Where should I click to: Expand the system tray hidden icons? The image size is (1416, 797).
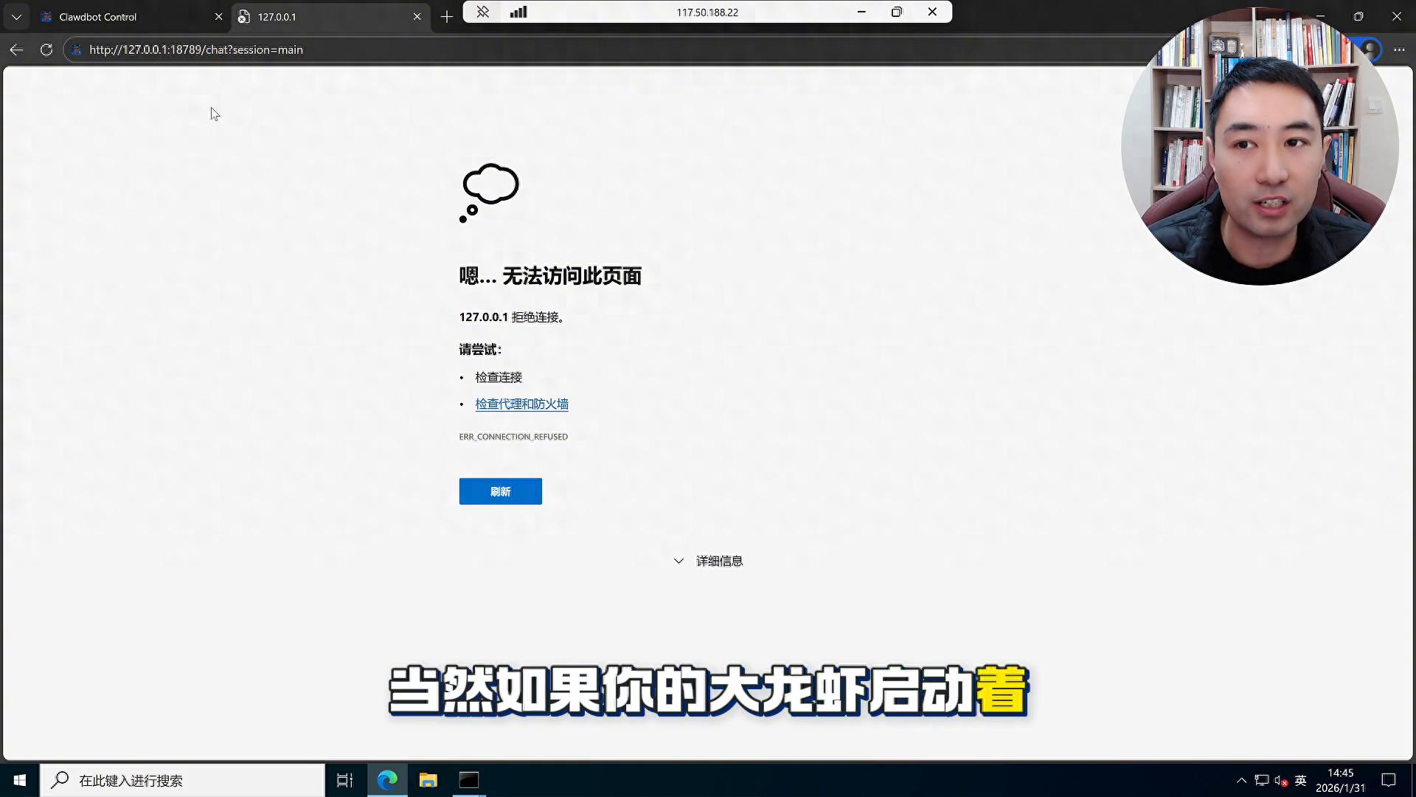click(x=1241, y=780)
